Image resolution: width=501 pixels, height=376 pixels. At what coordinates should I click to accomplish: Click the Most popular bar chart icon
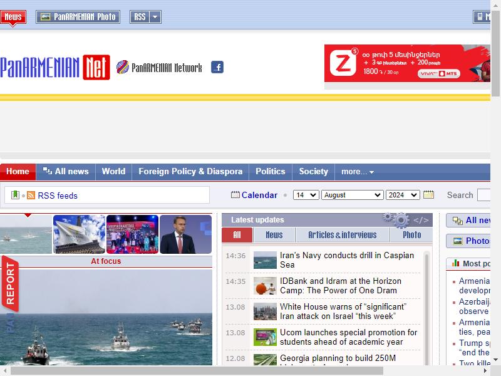(455, 263)
